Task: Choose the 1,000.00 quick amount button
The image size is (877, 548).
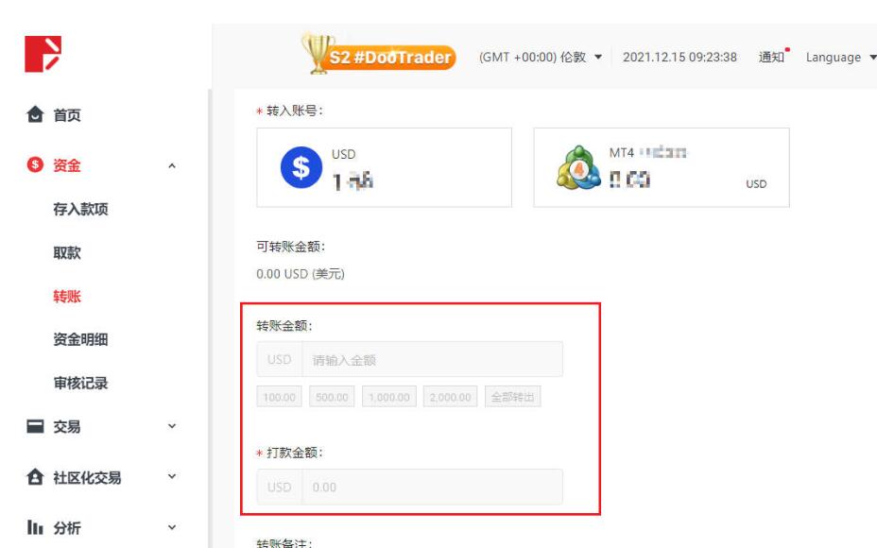Action: coord(389,397)
